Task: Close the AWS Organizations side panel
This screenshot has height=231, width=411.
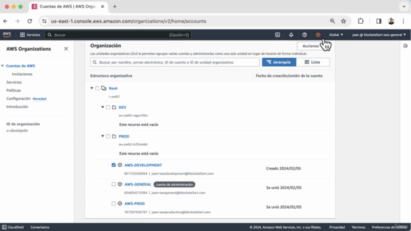Action: point(66,49)
